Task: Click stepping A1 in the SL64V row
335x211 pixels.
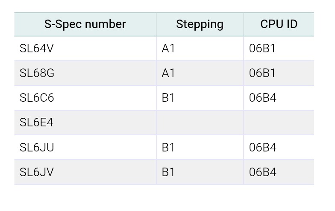Action: pyautogui.click(x=168, y=48)
